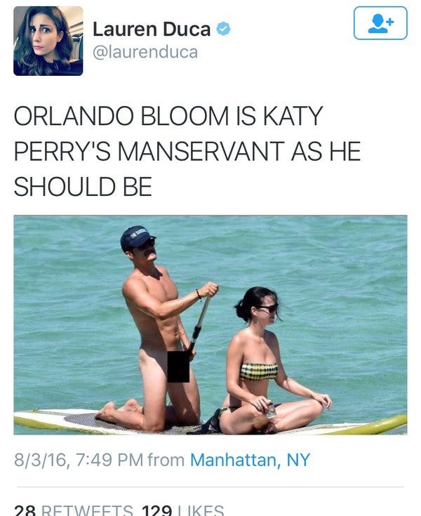View the 129 likes list

click(183, 510)
